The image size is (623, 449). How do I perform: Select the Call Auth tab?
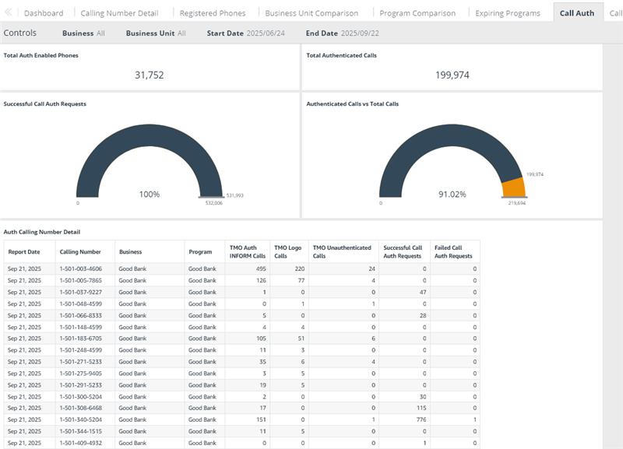click(577, 13)
